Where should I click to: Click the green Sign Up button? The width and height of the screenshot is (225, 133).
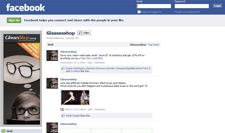tap(14, 20)
